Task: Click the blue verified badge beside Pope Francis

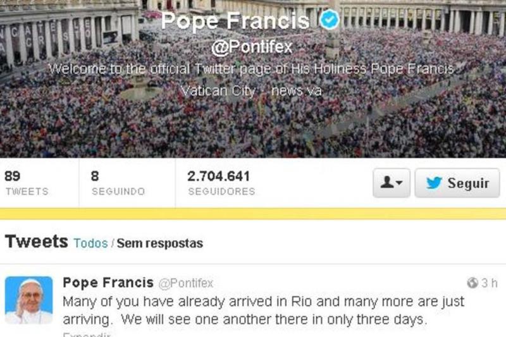Action: click(330, 20)
